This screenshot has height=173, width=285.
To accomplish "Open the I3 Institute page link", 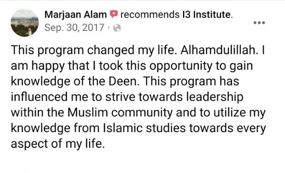I will tap(206, 15).
